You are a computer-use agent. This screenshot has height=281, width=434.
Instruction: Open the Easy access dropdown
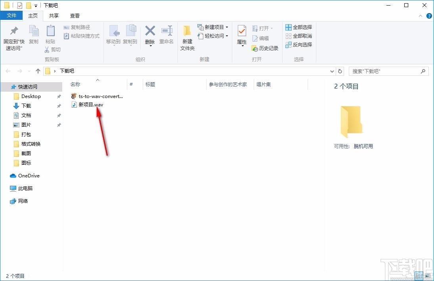coord(212,36)
